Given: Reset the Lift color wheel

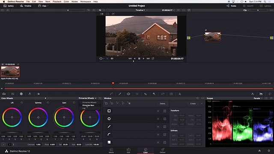Looking at the screenshot, I should 22,103.
